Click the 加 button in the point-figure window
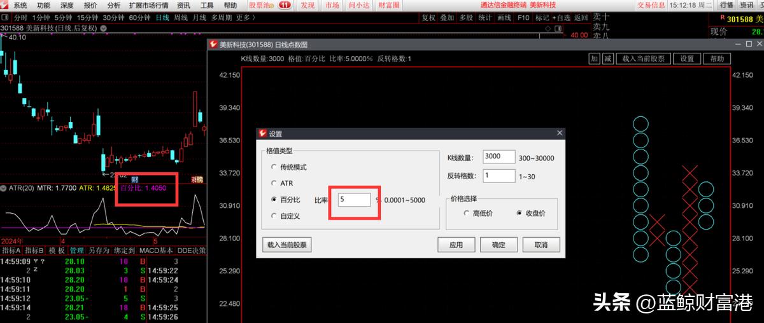The height and width of the screenshot is (323, 764). tap(594, 58)
